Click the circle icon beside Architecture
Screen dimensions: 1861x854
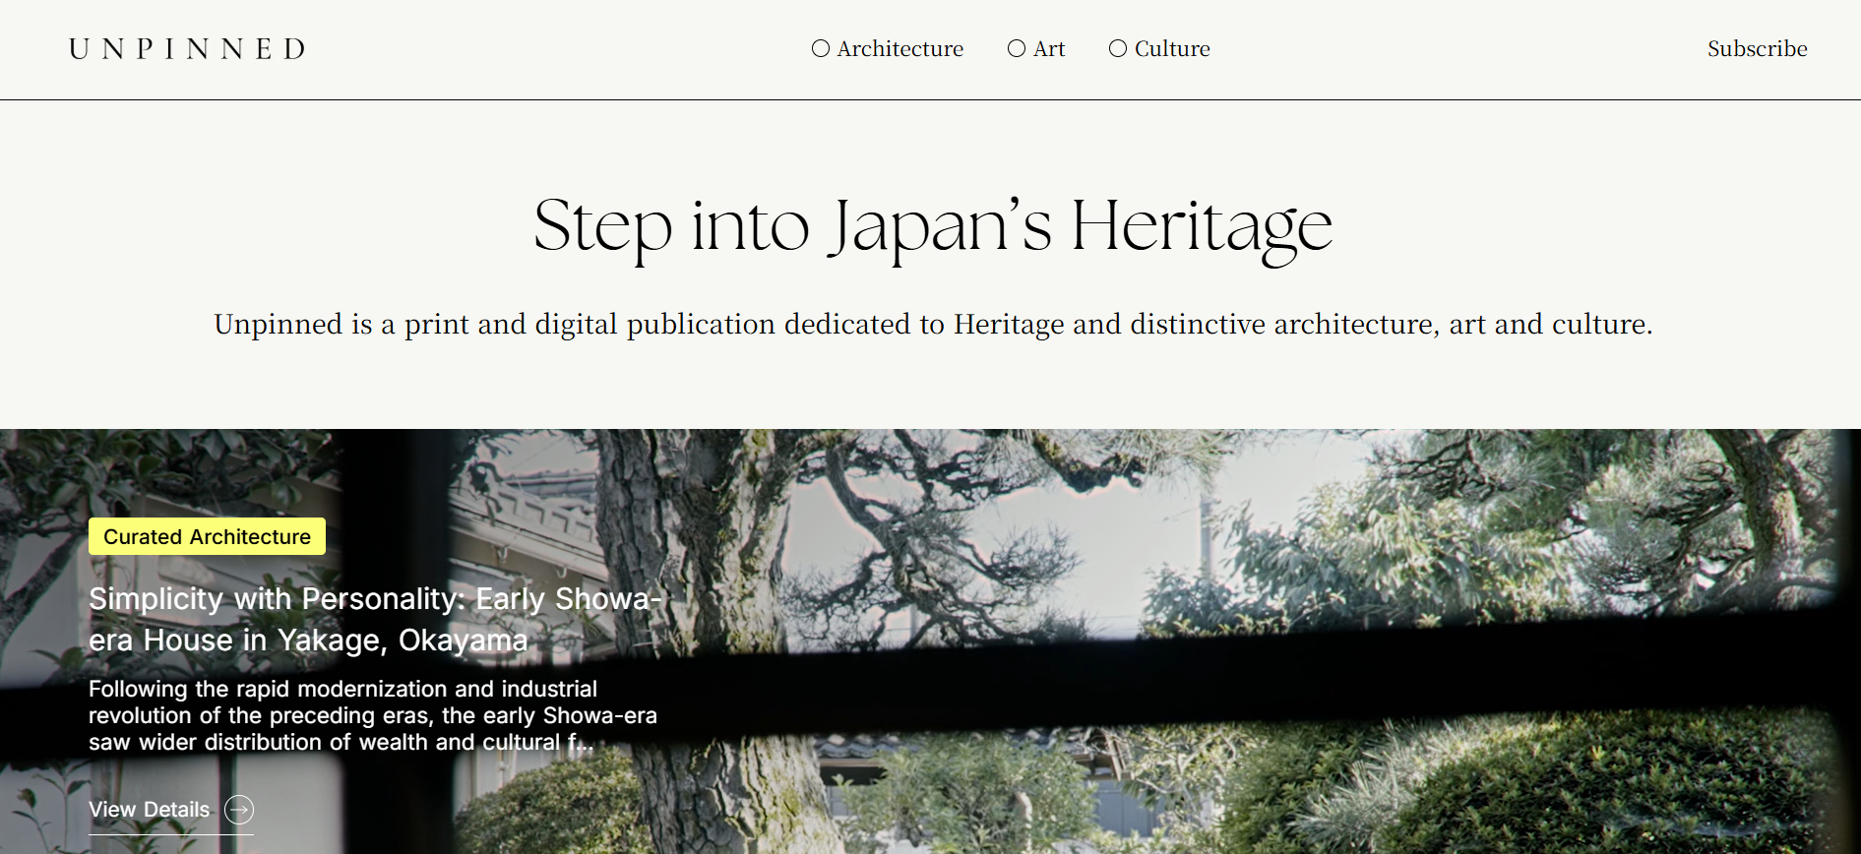820,49
